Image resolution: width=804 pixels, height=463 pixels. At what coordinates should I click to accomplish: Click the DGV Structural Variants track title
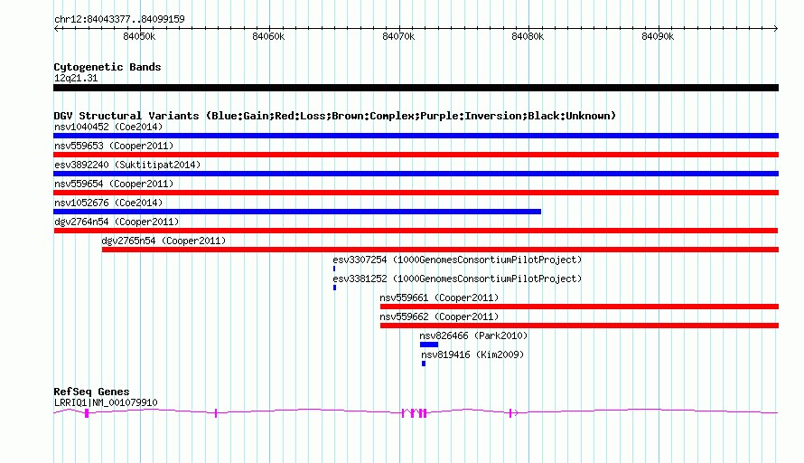[335, 116]
